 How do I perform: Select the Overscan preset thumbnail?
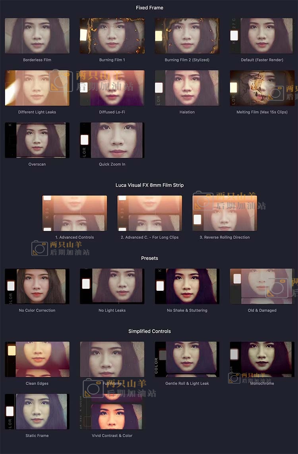[37, 140]
